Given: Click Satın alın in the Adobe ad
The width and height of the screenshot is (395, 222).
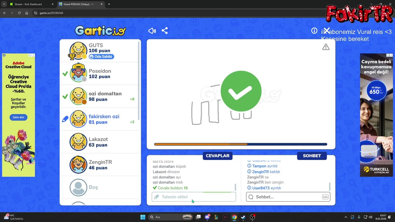Looking at the screenshot, I should (19, 117).
